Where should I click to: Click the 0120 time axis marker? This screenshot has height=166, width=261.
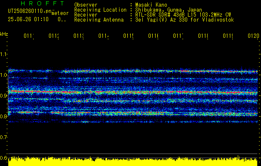254,36
